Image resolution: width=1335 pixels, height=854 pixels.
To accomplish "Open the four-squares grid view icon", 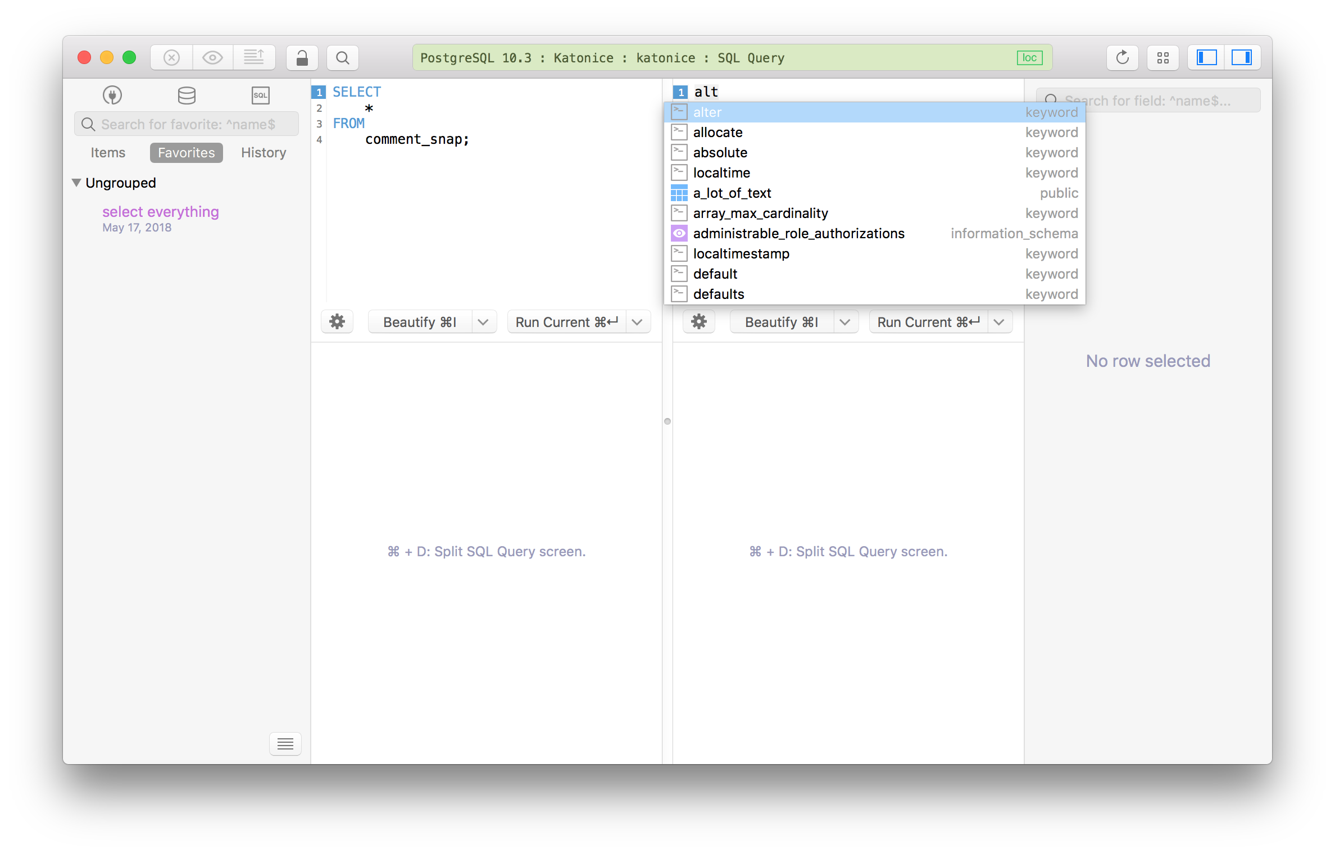I will [x=1163, y=58].
